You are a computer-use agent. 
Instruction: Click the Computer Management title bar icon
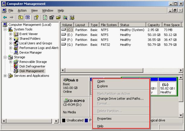(4, 4)
